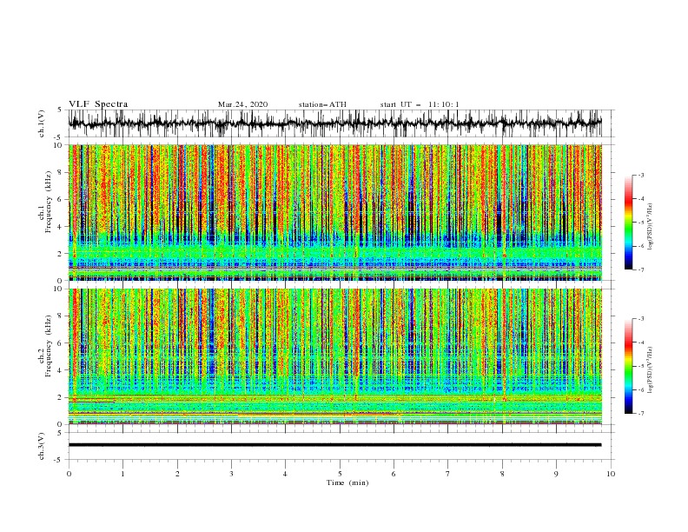
Task: Click the ch.1 frequency tick "6"
Action: tap(60, 200)
